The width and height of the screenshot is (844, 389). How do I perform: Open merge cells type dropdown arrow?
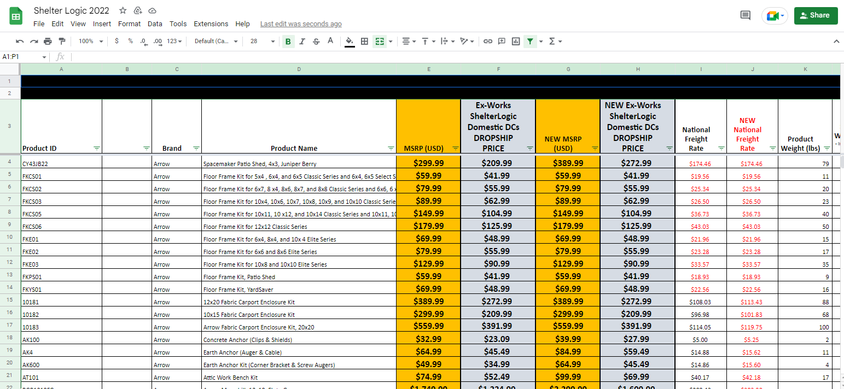pyautogui.click(x=391, y=41)
